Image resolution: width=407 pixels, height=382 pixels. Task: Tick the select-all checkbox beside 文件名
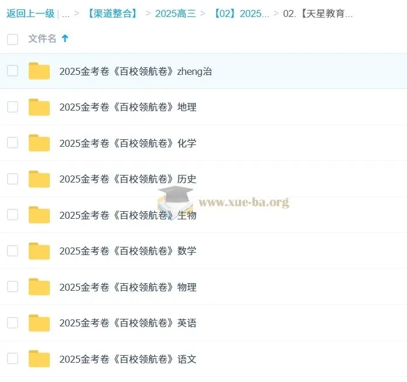pos(12,39)
